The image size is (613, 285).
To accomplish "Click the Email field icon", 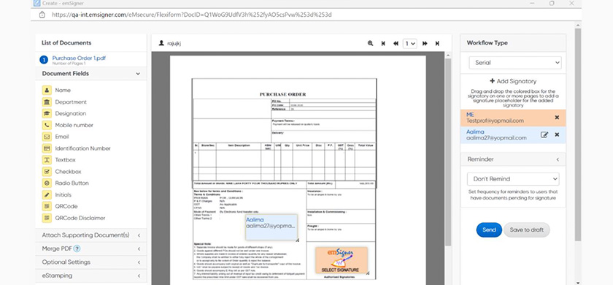I will point(47,137).
